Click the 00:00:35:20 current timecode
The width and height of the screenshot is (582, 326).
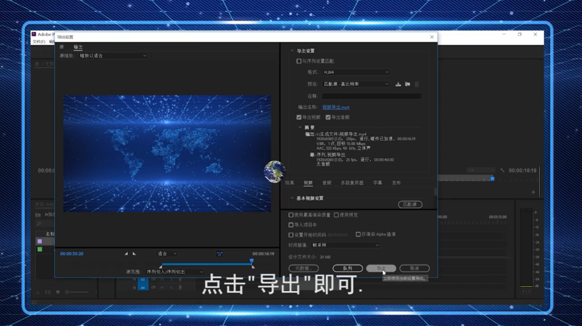click(x=72, y=254)
